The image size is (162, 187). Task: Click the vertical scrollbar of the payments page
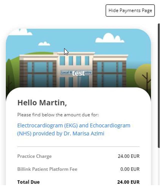[158, 85]
